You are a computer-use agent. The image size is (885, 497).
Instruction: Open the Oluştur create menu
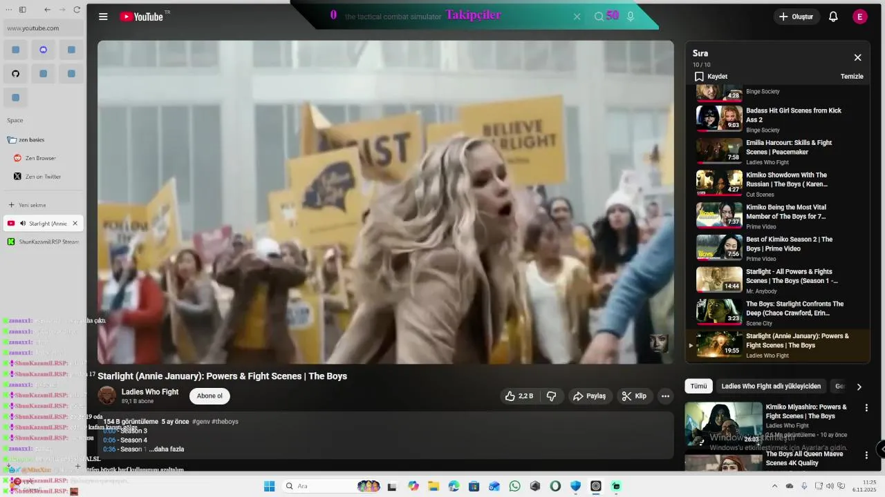796,17
